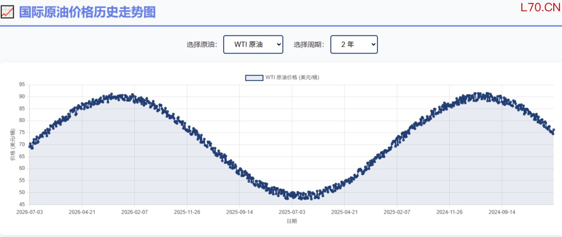The height and width of the screenshot is (237, 562).
Task: Click x-axis date label 2025-07-03
Action: click(292, 212)
